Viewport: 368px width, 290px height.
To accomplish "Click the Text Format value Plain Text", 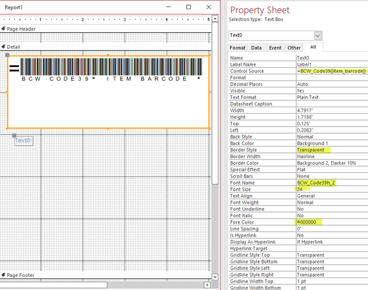I will (x=332, y=97).
